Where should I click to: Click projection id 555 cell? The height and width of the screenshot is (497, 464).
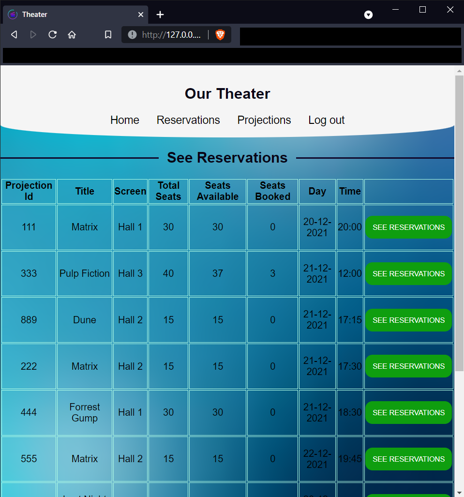pos(29,459)
